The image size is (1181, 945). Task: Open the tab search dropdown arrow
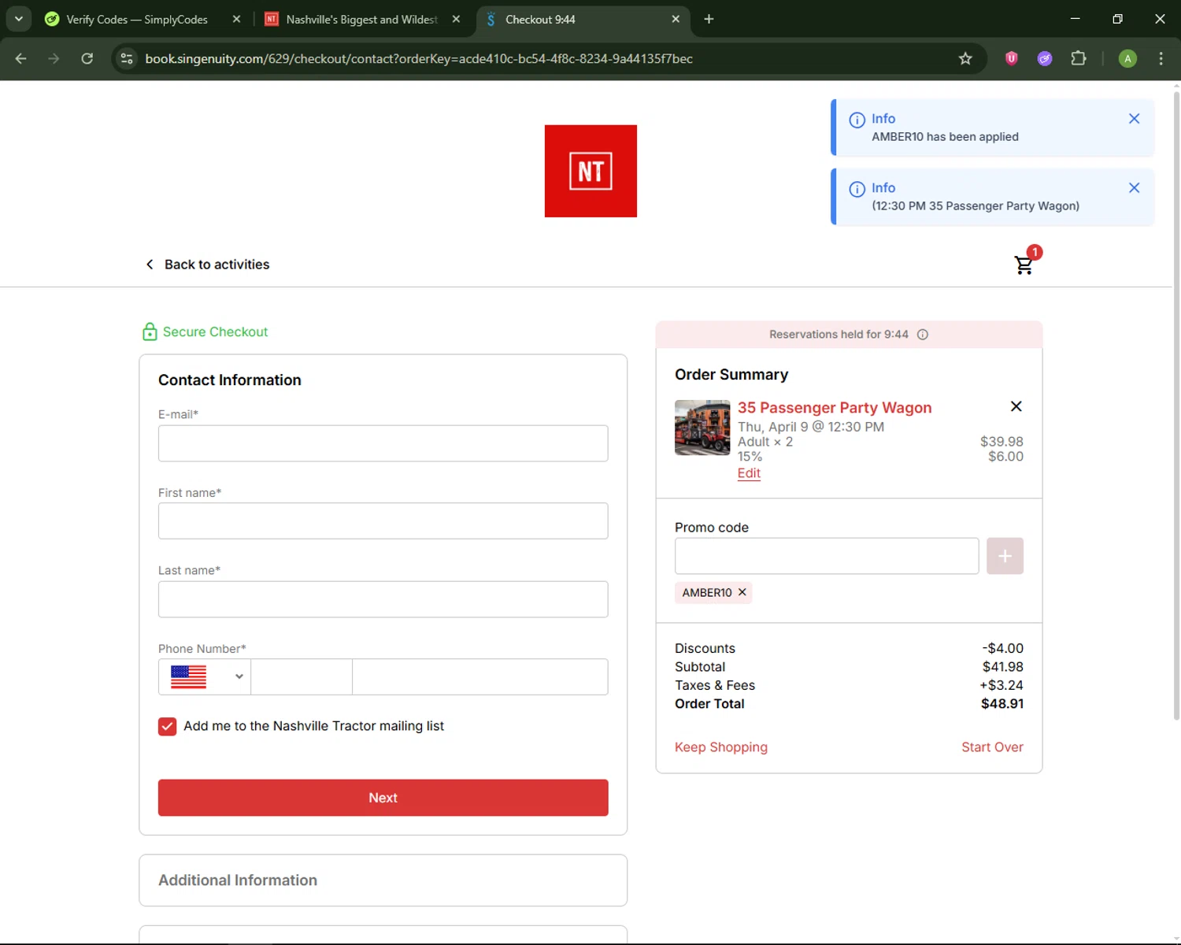click(18, 19)
